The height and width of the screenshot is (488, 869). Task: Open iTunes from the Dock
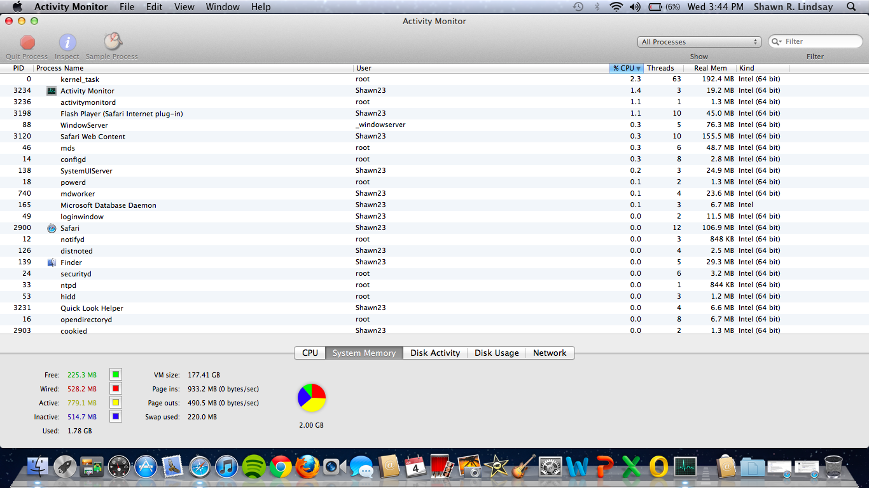(227, 467)
